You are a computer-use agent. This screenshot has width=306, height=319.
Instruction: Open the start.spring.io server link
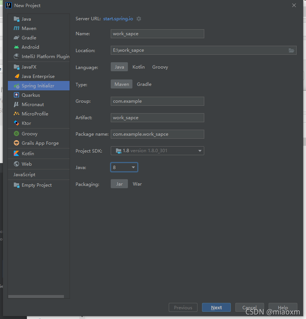(x=118, y=19)
